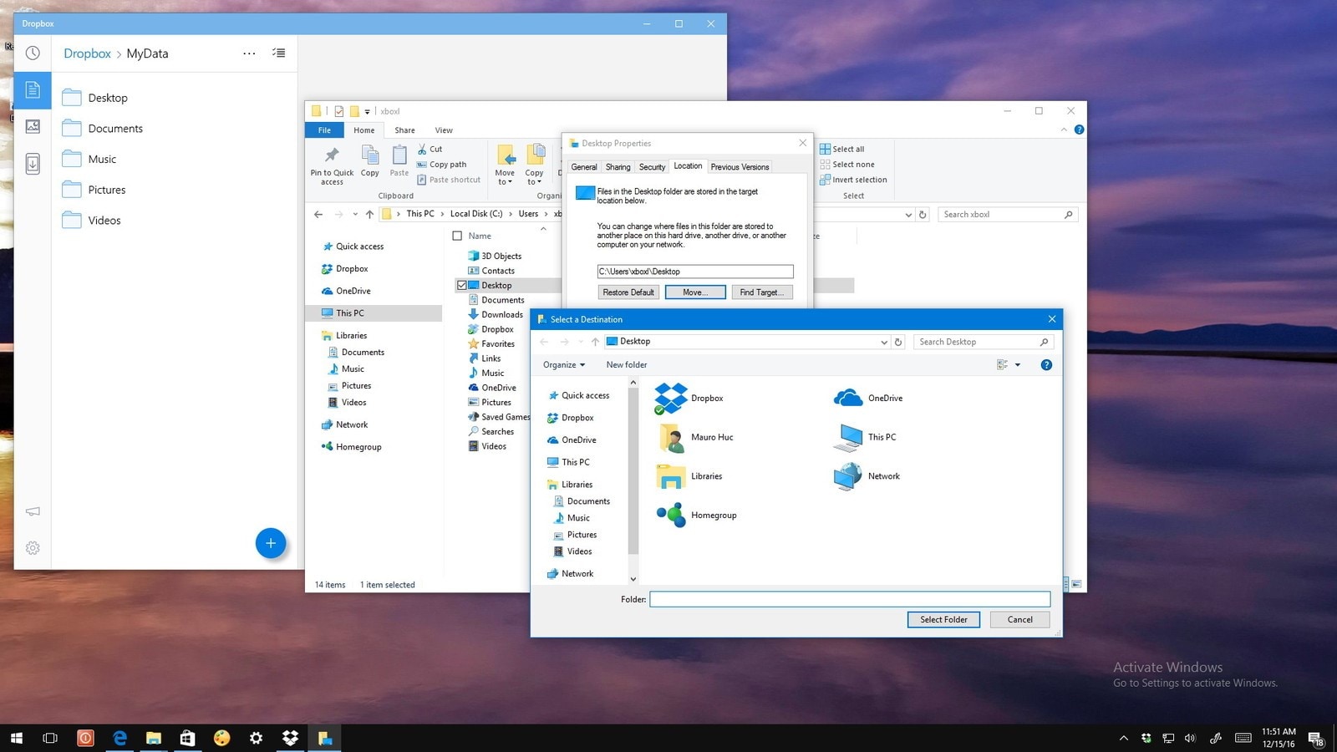
Task: Open the Windows Store icon on taskbar
Action: pos(188,738)
